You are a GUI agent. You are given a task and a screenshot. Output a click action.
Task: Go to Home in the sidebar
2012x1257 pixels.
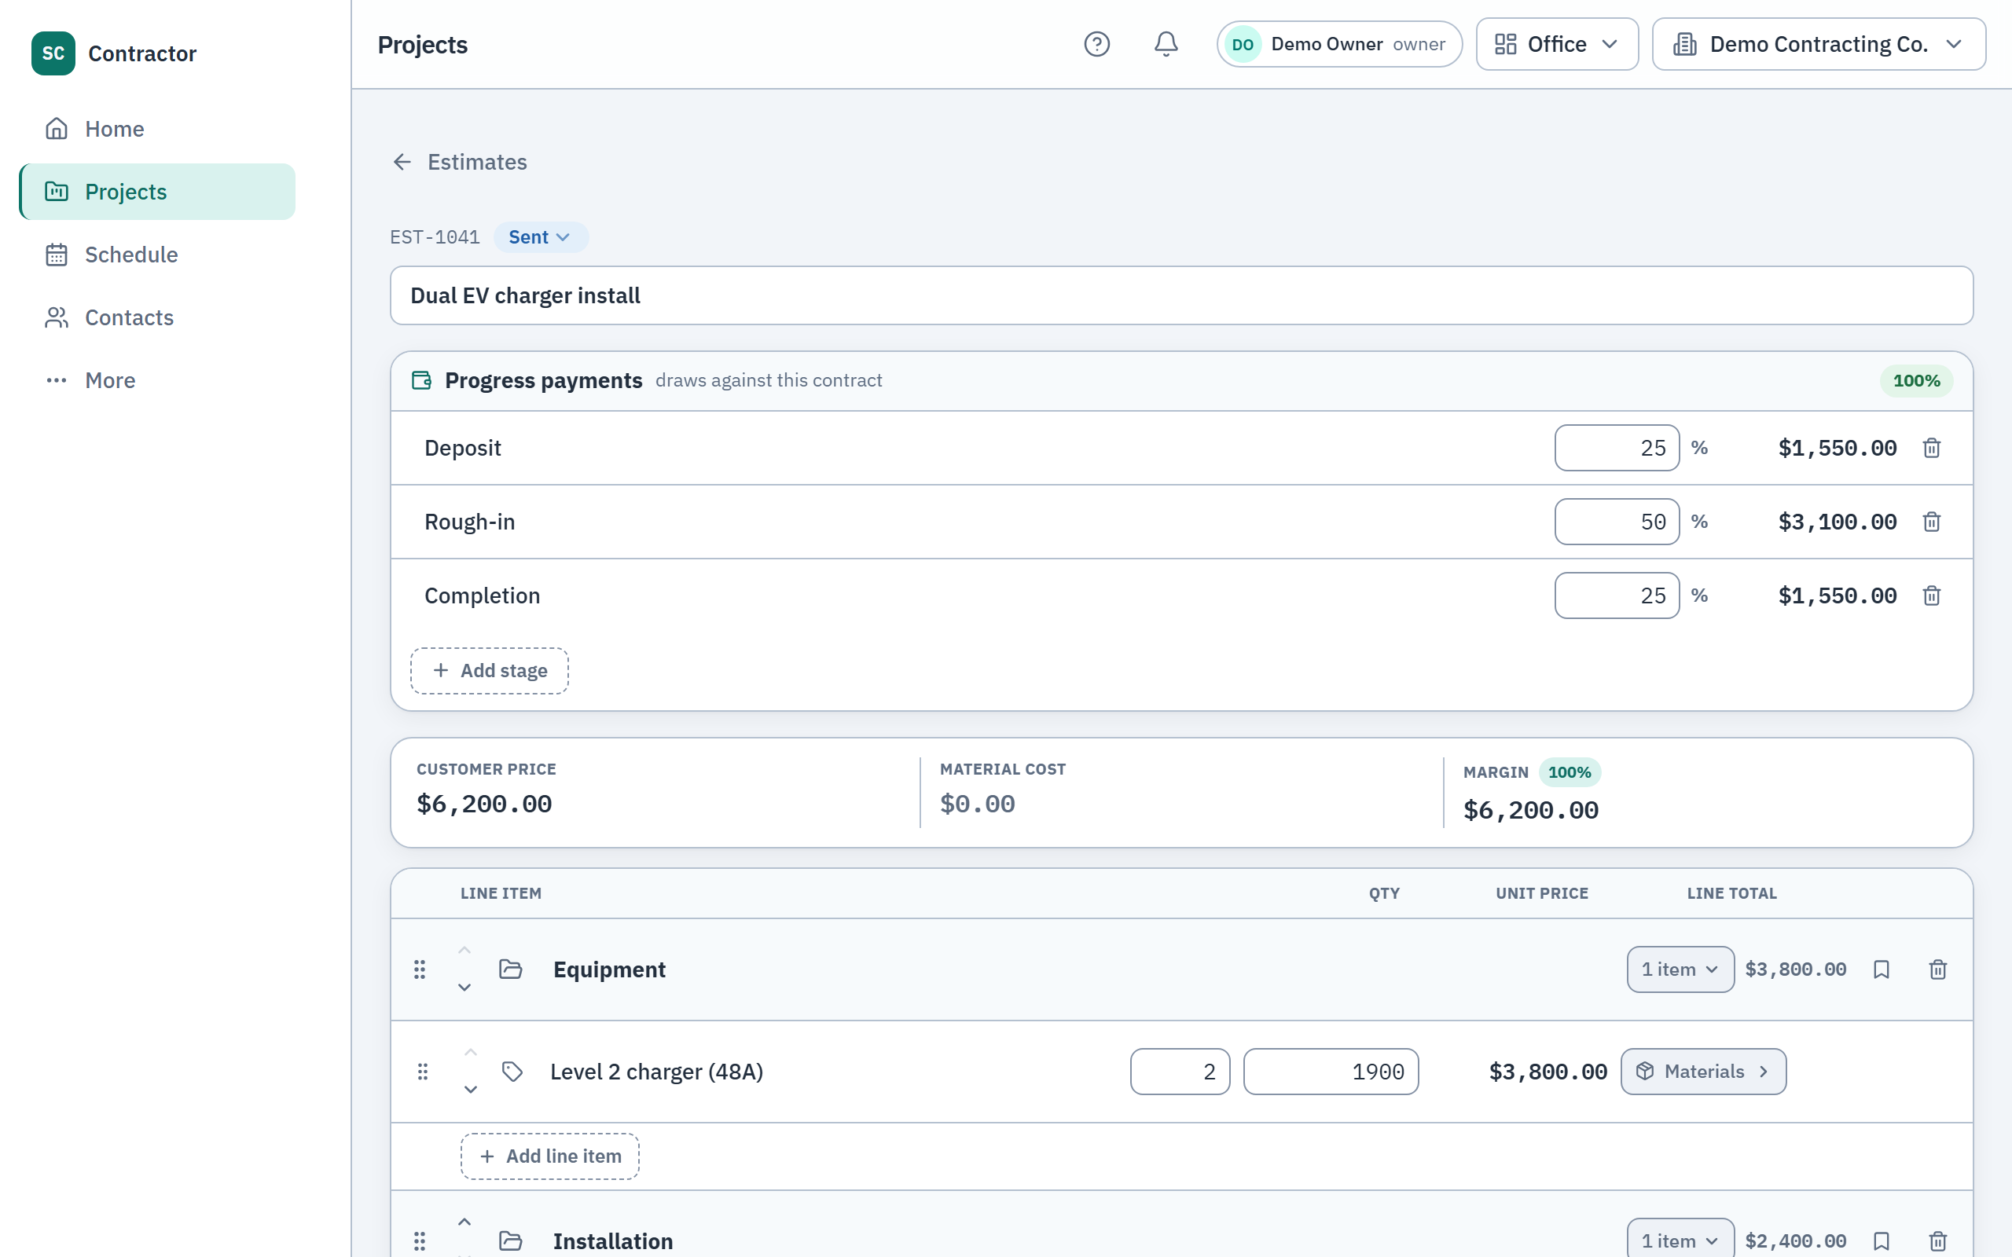(158, 129)
